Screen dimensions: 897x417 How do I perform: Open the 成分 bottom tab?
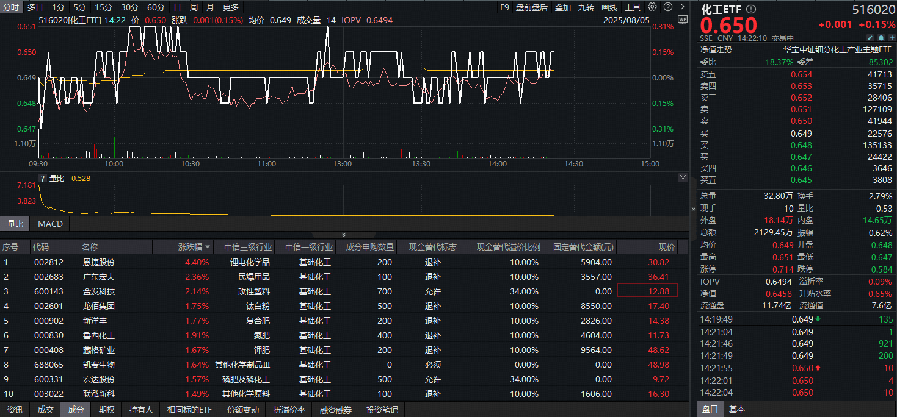[x=76, y=410]
